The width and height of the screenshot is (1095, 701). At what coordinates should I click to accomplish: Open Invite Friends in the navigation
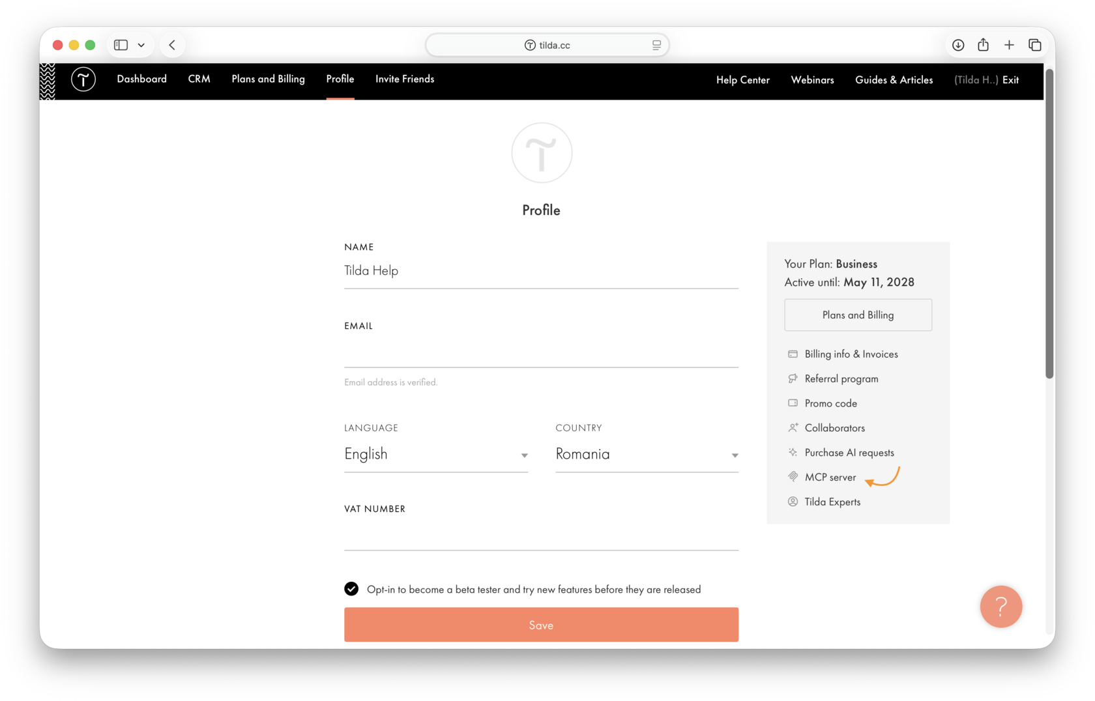405,79
